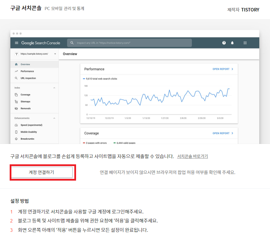Click the Google Search Console logo

(x=41, y=43)
